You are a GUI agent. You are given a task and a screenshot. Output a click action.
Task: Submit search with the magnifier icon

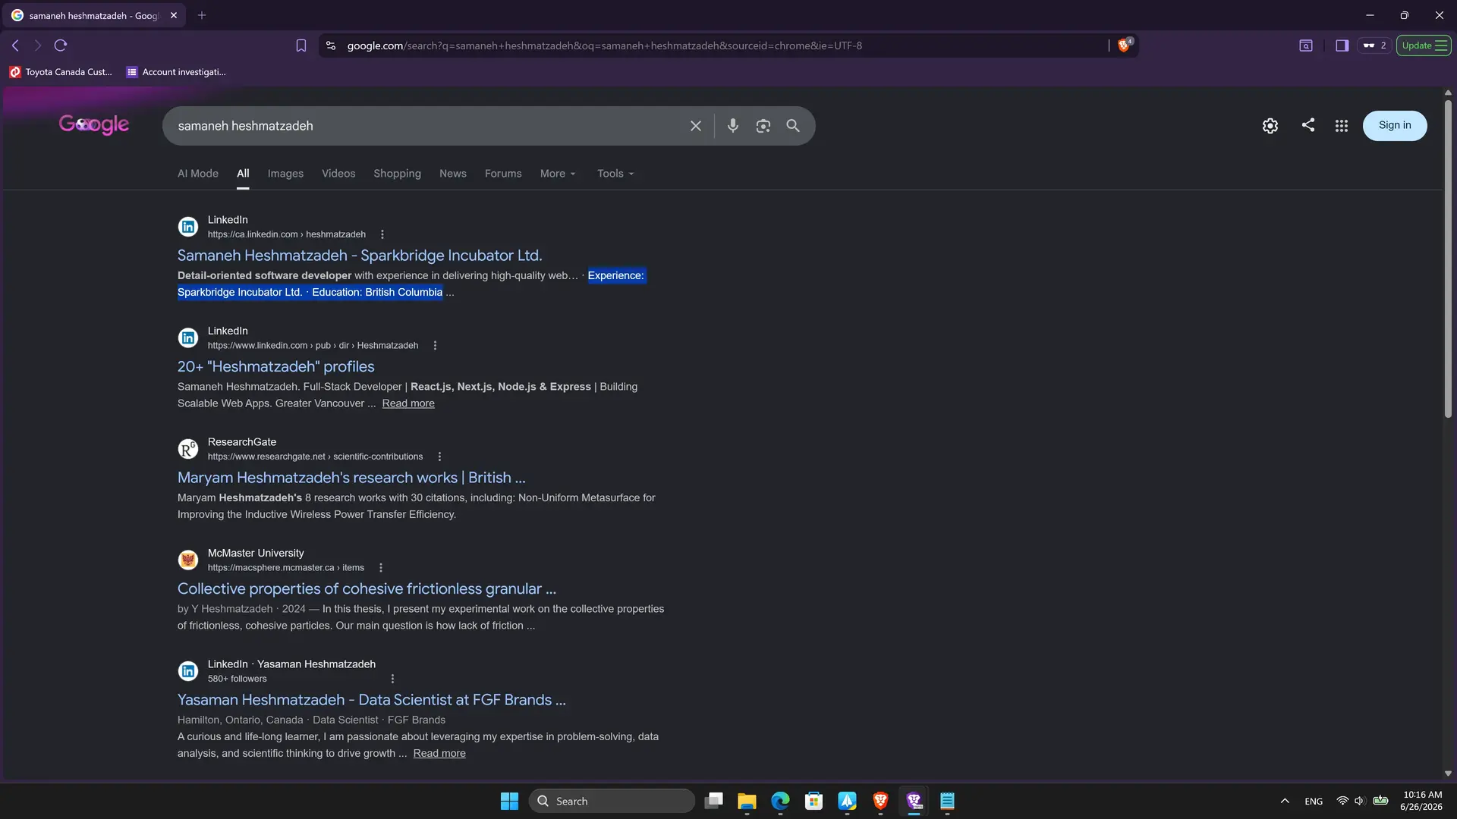(793, 126)
